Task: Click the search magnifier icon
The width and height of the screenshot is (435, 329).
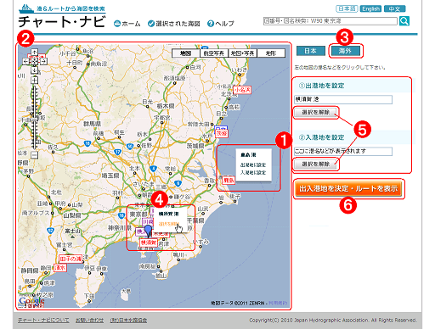Action: click(404, 21)
